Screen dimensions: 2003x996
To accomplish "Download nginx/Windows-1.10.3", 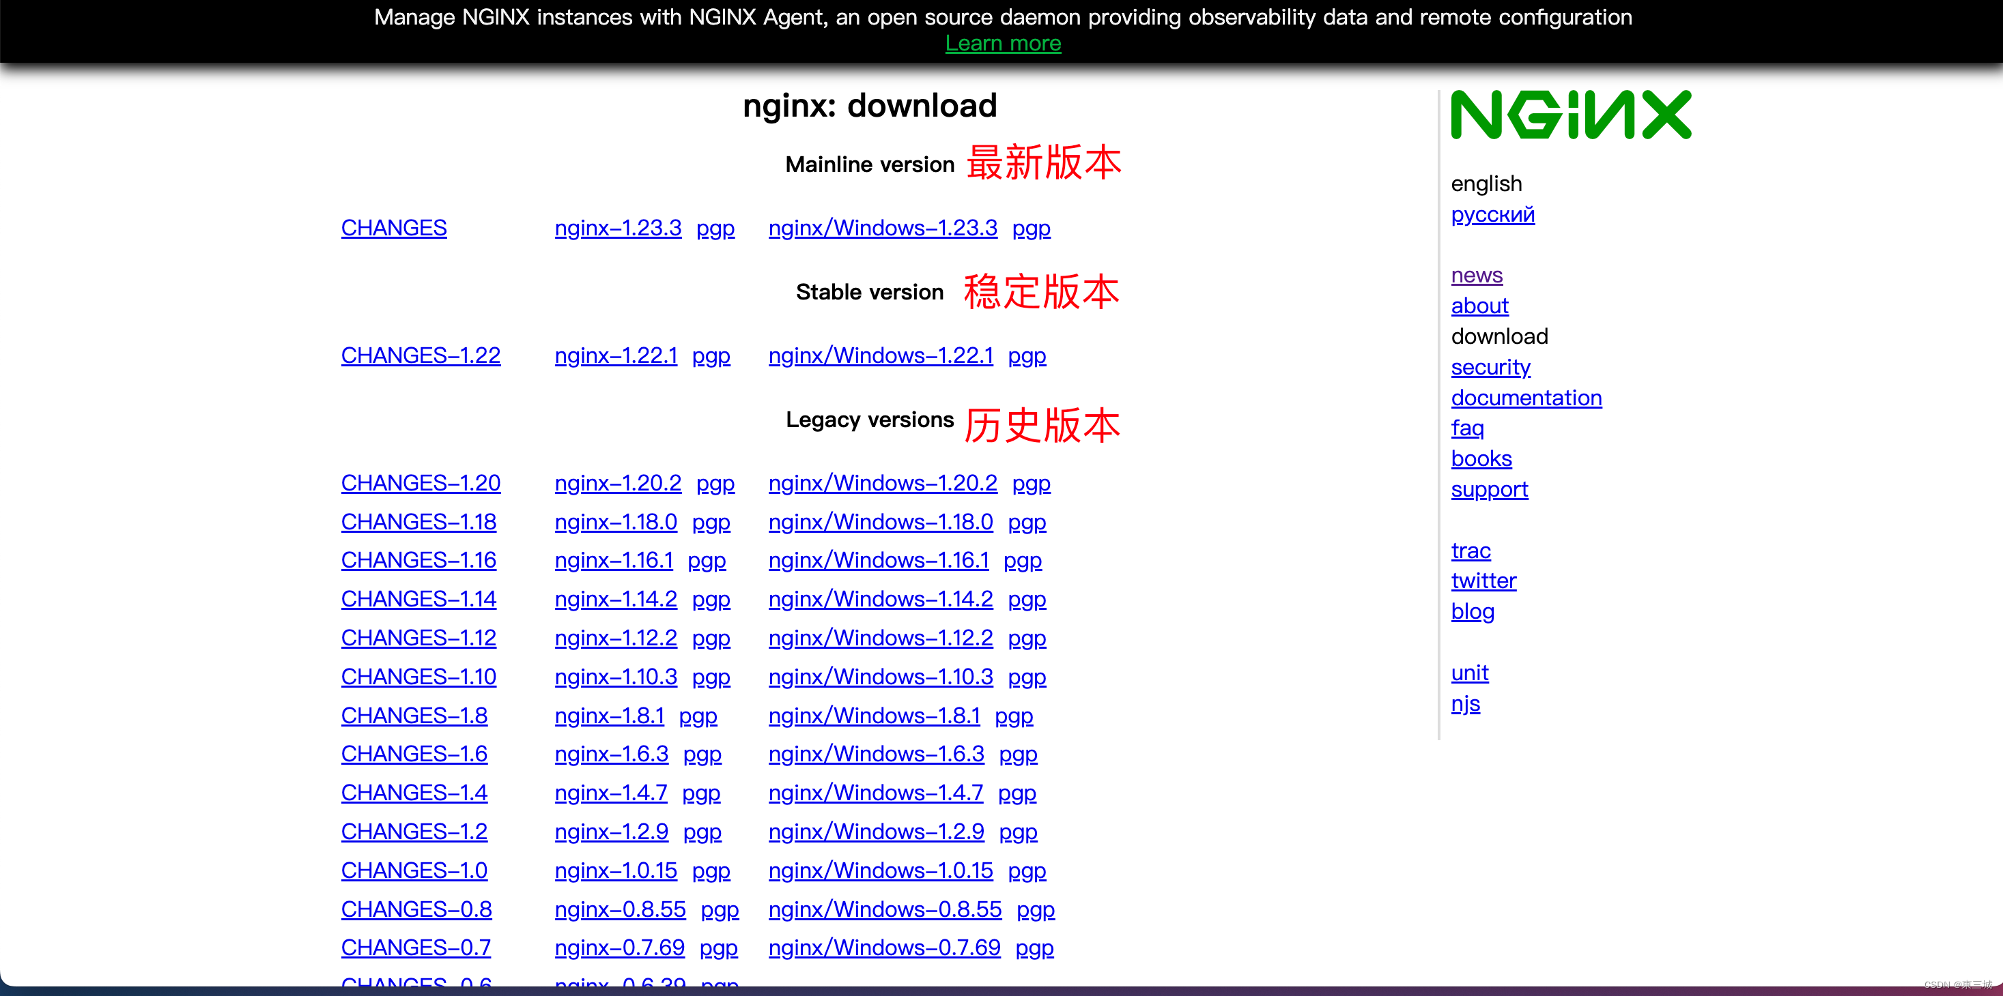I will pos(880,676).
